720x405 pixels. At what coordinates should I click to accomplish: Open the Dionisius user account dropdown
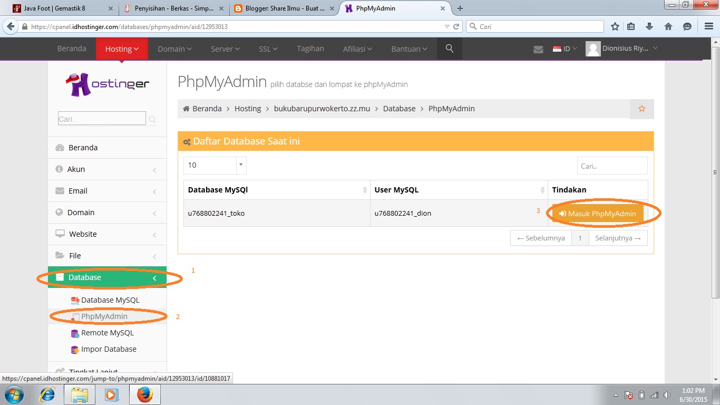622,49
